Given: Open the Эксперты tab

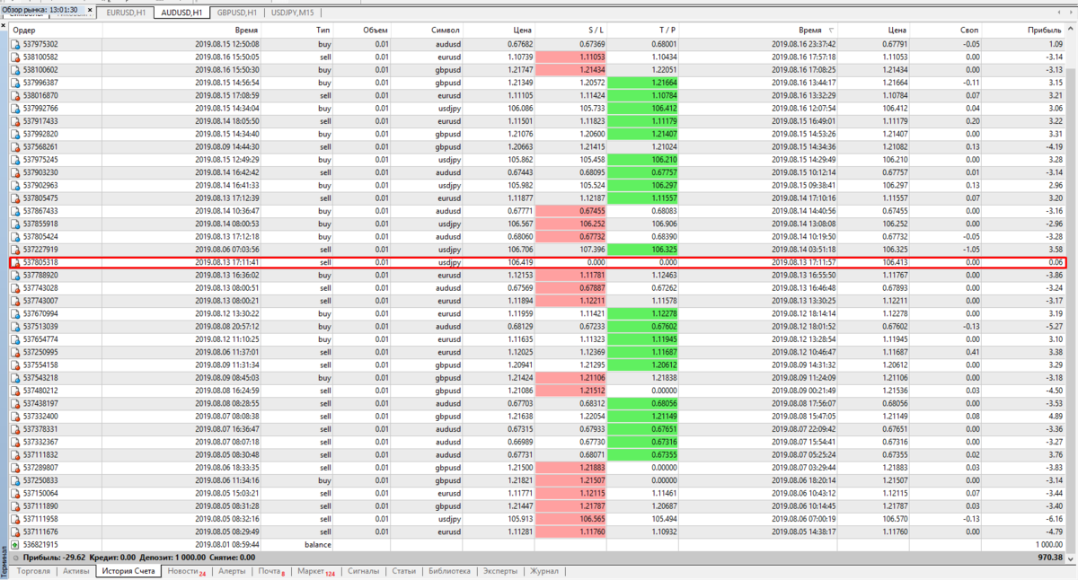Looking at the screenshot, I should pos(500,571).
